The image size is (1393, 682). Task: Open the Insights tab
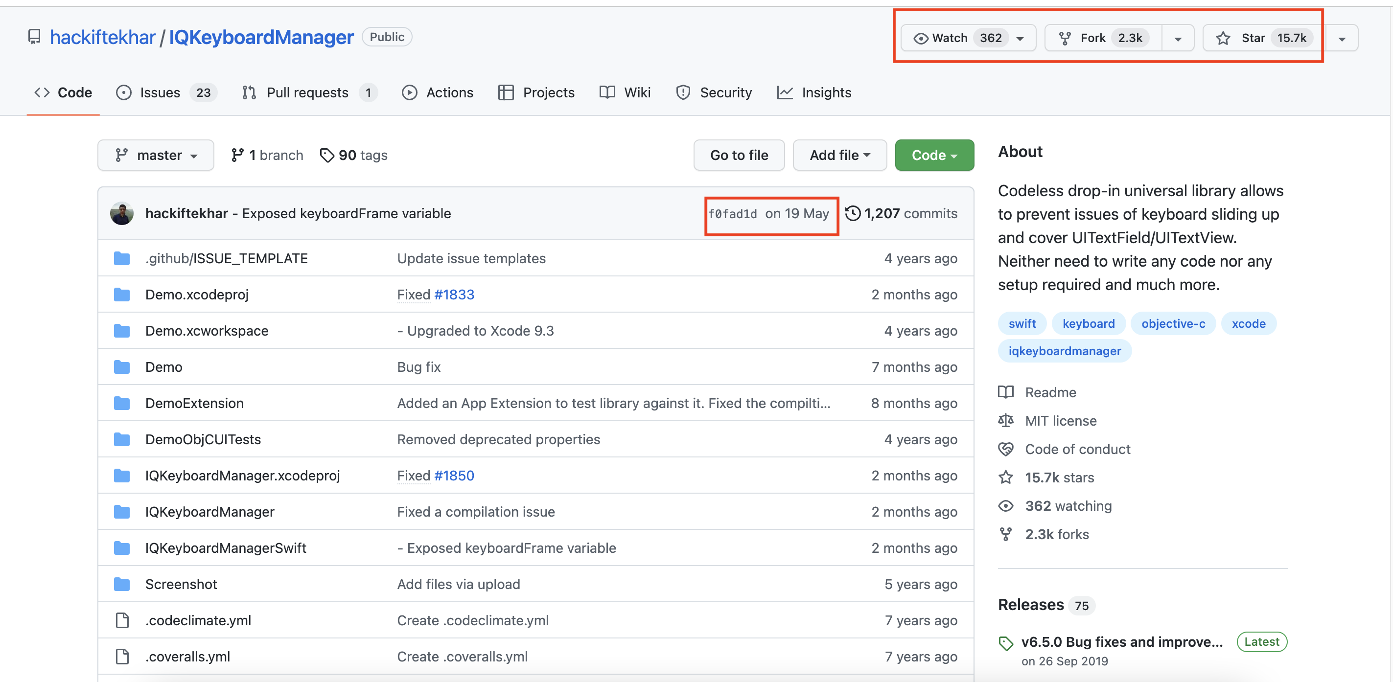(814, 92)
